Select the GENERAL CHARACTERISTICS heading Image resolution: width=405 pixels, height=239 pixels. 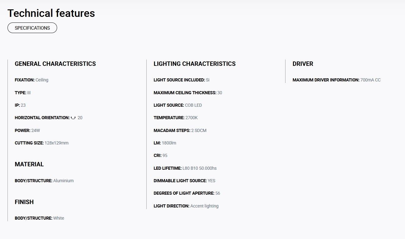(x=55, y=64)
